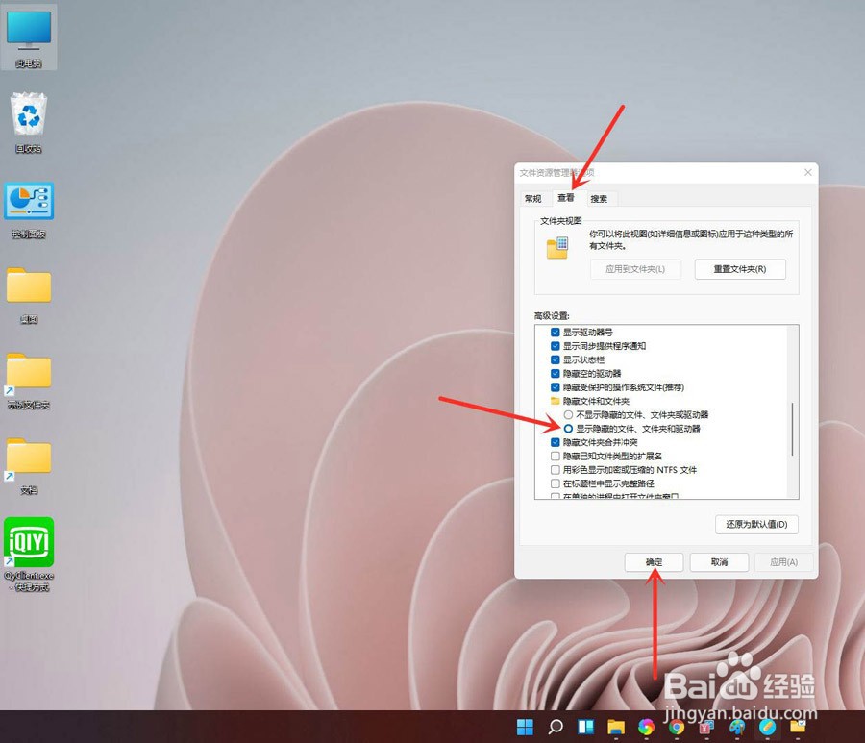Close the 文件资源管理器选项 dialog
The width and height of the screenshot is (865, 743).
coord(807,173)
